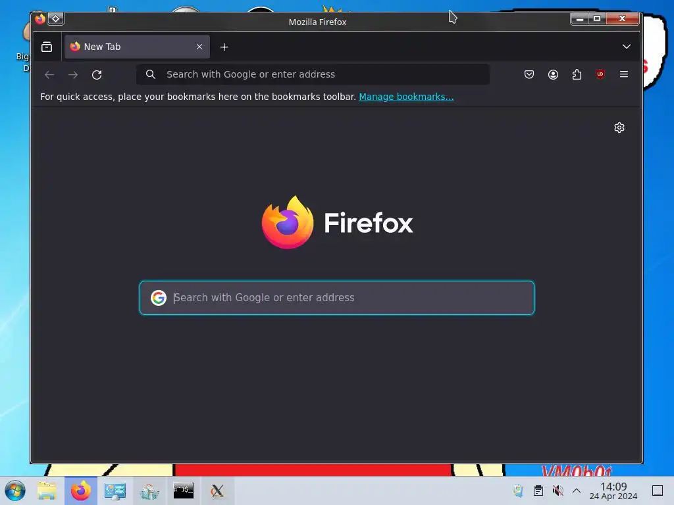The image size is (674, 505).
Task: Close the New Tab tab
Action: pos(199,47)
